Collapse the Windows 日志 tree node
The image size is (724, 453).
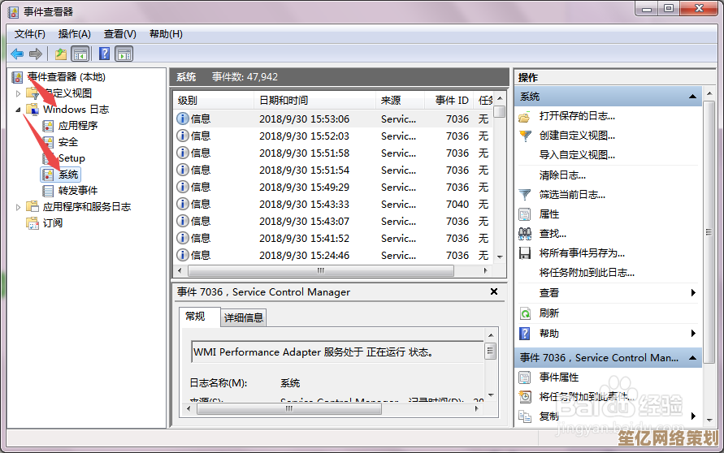(19, 110)
